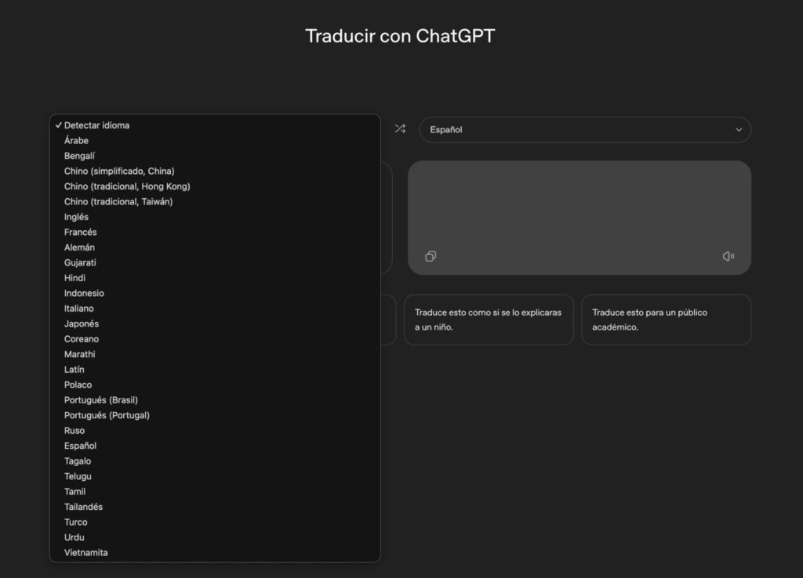The width and height of the screenshot is (803, 578).
Task: Select the checked Detectar idioma option
Action: click(96, 125)
